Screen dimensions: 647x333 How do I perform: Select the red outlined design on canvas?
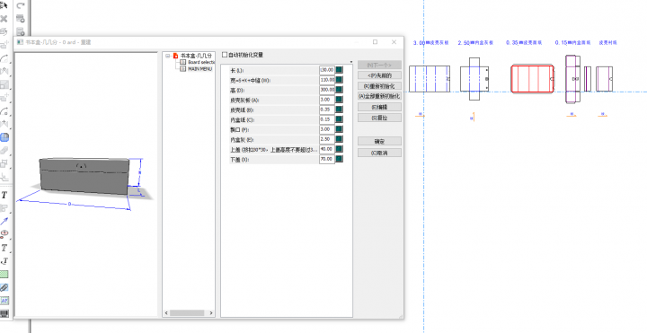pyautogui.click(x=532, y=79)
